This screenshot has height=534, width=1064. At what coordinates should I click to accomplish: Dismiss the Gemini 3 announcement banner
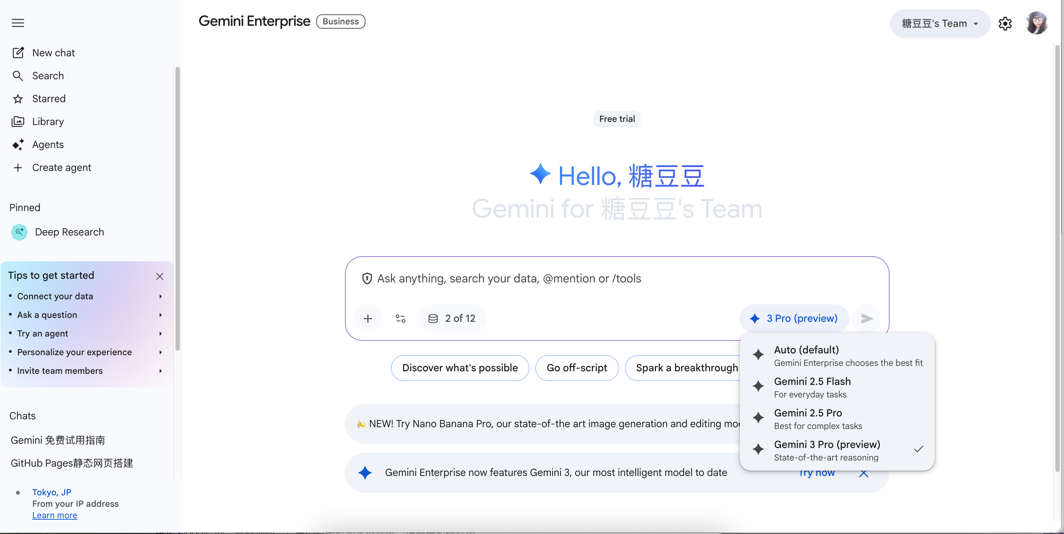pos(863,474)
